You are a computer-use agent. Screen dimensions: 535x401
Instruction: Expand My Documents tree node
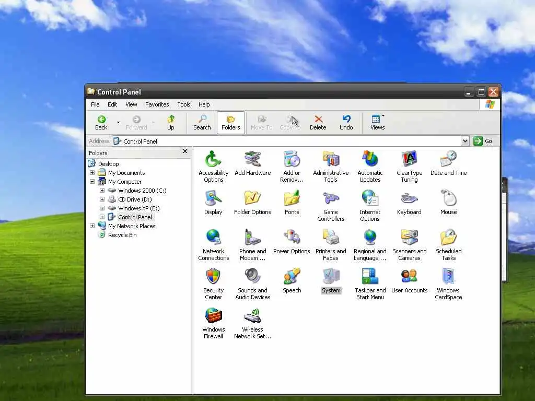pyautogui.click(x=92, y=173)
